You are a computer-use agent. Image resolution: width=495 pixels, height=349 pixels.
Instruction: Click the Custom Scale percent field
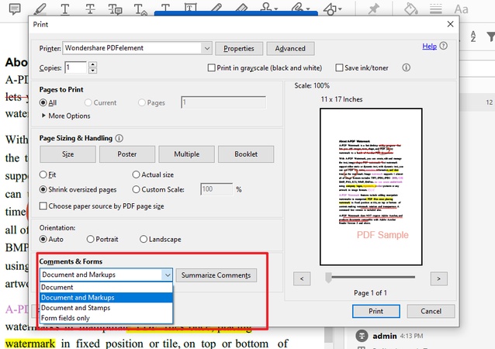216,189
